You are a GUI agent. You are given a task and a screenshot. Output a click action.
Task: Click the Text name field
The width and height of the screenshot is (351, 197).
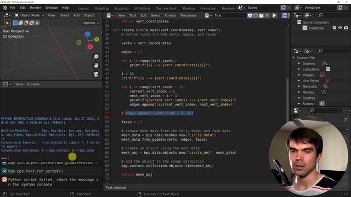click(229, 15)
